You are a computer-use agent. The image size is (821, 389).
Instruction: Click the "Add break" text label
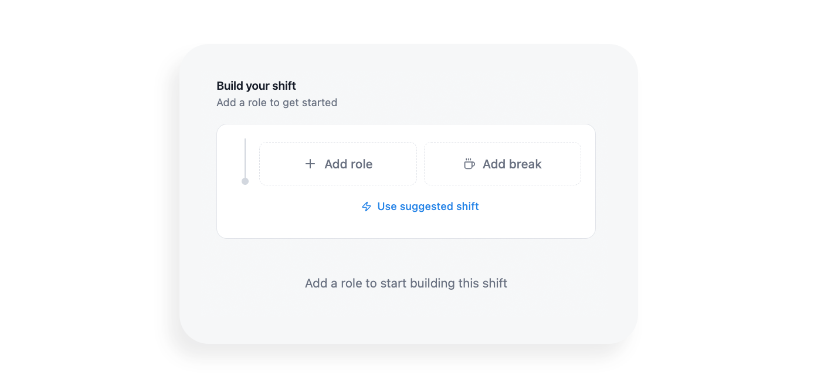(x=512, y=164)
